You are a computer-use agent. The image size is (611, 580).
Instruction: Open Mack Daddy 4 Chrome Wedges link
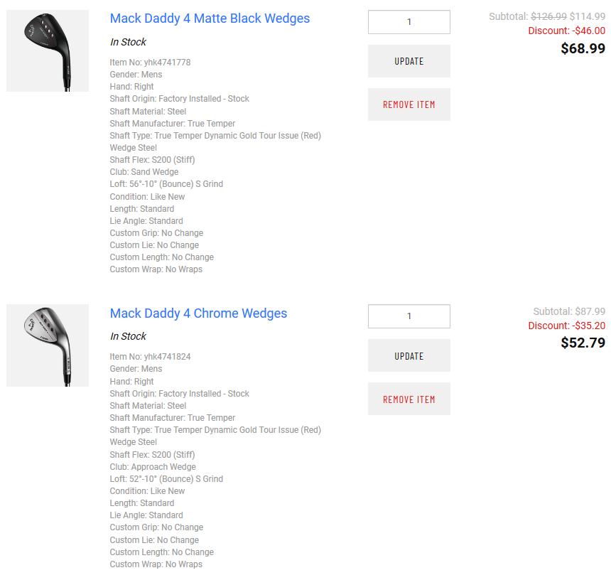(198, 313)
